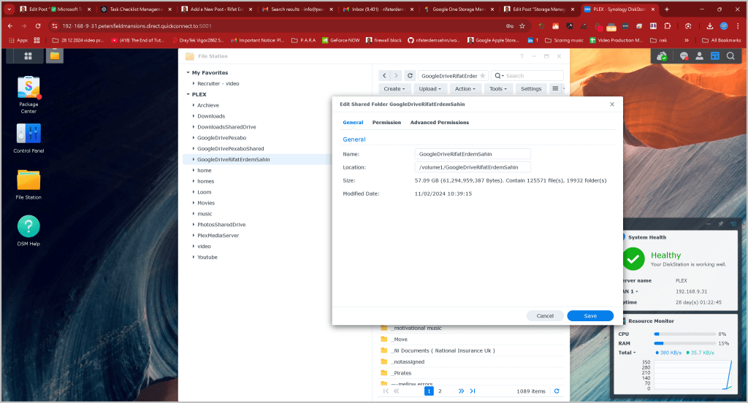This screenshot has height=403, width=748.
Task: Switch to the Permission tab
Action: click(386, 123)
